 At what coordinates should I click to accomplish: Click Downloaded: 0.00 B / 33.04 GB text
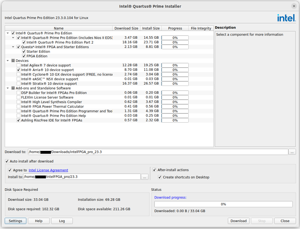tap(180, 211)
